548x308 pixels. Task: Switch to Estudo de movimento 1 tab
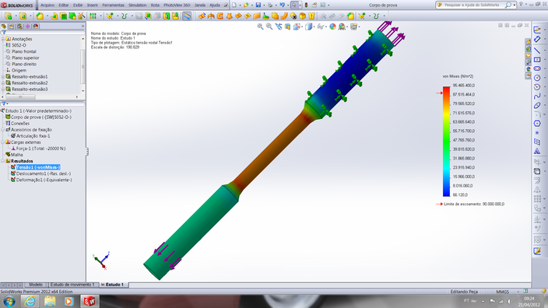pos(72,285)
